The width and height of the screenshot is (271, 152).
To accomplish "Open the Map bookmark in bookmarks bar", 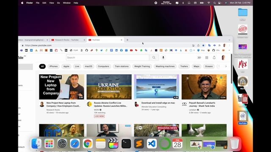I will tap(201, 50).
